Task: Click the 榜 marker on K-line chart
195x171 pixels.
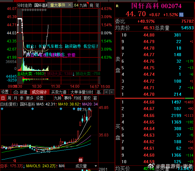Action: click(81, 160)
